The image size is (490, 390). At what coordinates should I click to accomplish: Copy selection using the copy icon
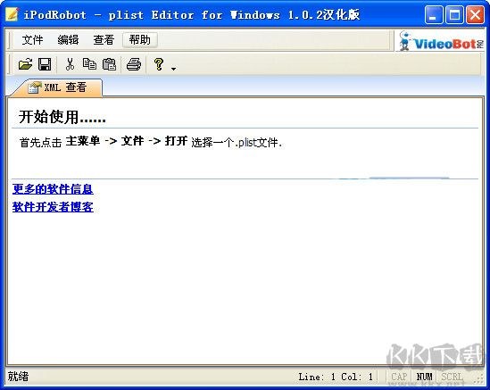click(x=89, y=64)
